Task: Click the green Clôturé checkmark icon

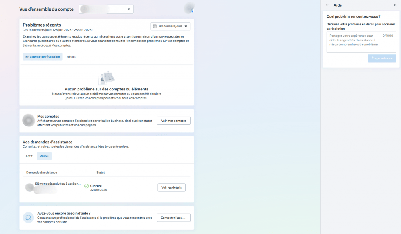Action: tap(86, 186)
